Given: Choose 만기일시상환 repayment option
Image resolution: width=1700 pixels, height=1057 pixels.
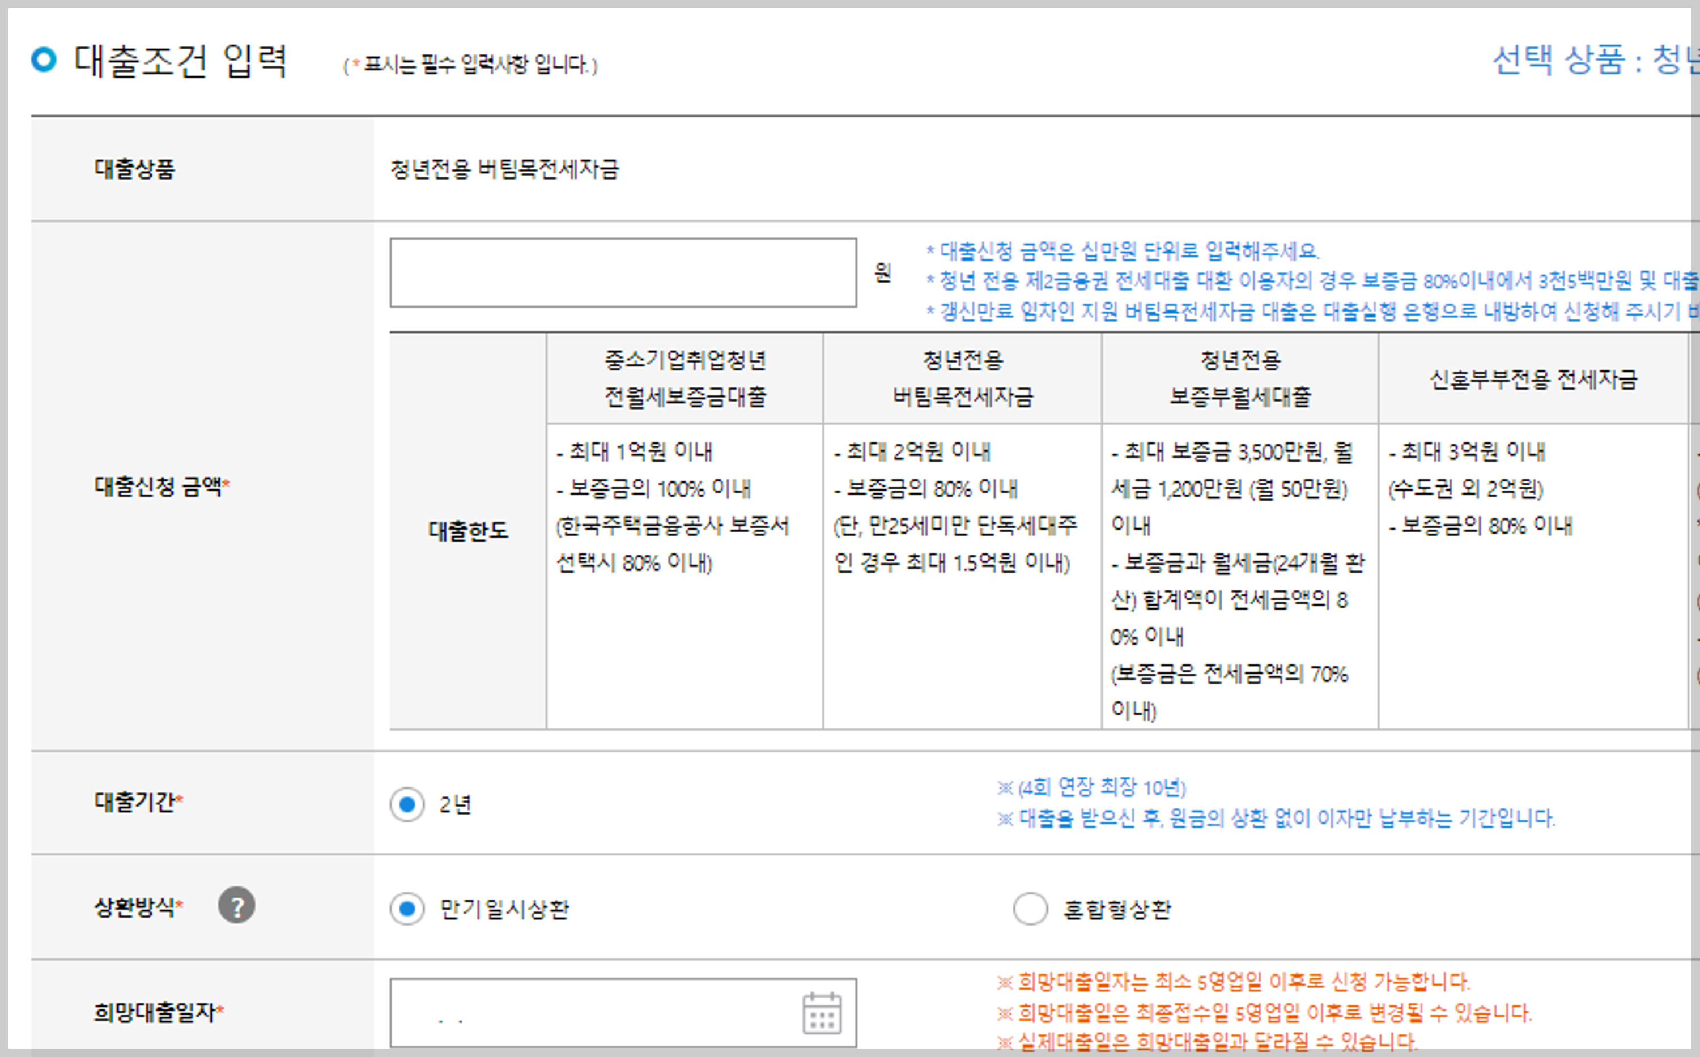Looking at the screenshot, I should click(x=407, y=909).
